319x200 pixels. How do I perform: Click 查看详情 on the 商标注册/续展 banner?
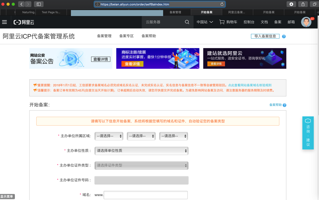(132, 64)
